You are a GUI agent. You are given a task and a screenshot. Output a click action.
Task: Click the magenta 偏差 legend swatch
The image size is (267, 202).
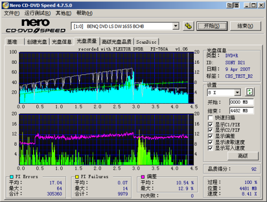coord(143,176)
